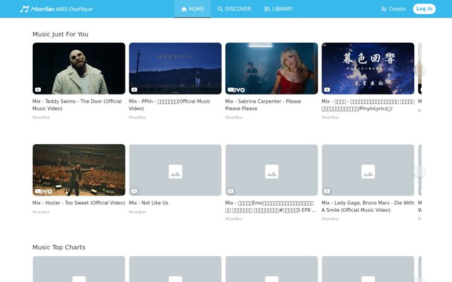Click the Log in button
Image resolution: width=452 pixels, height=282 pixels.
tap(424, 9)
